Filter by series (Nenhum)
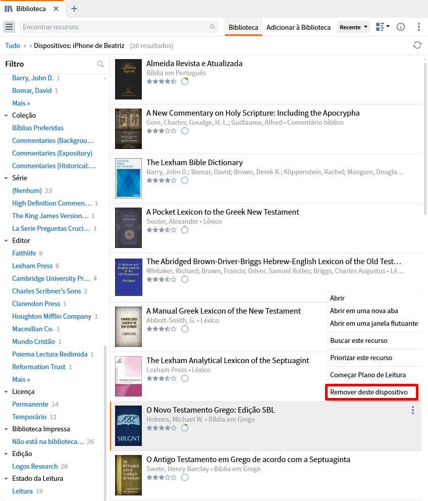 click(27, 190)
